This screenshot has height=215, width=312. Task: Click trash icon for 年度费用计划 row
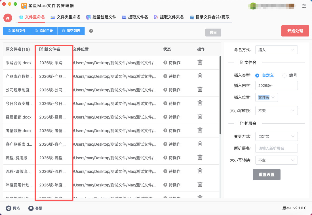point(200,185)
